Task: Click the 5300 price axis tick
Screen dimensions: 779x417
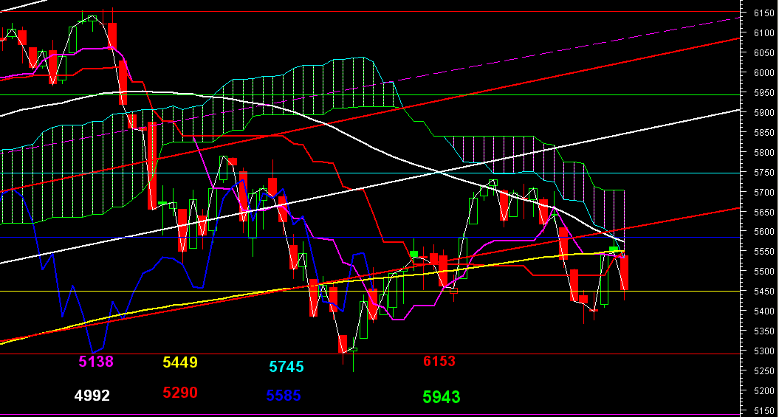Action: tap(764, 351)
